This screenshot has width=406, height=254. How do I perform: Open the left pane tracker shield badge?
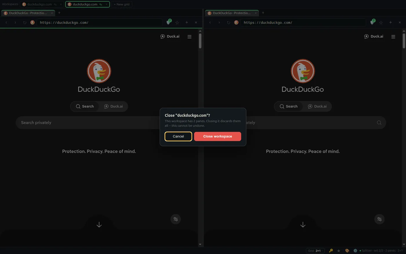coord(169,22)
